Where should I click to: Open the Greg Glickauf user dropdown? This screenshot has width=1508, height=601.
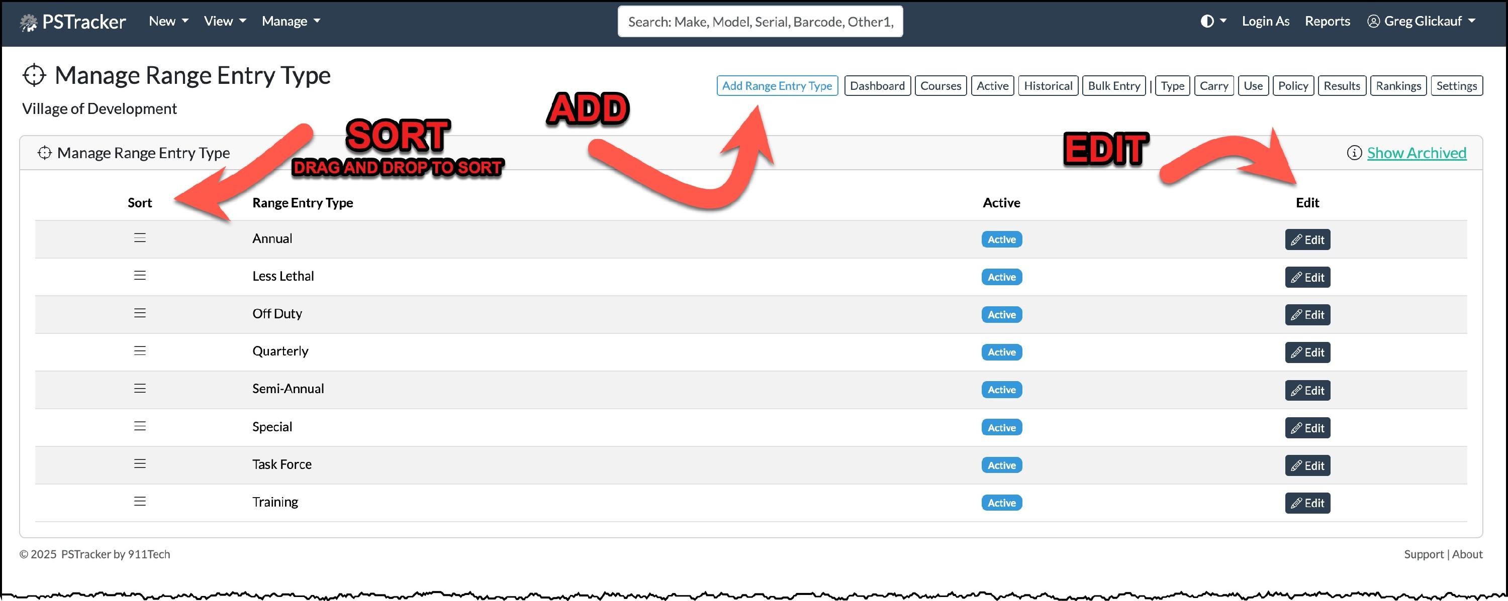coord(1422,22)
